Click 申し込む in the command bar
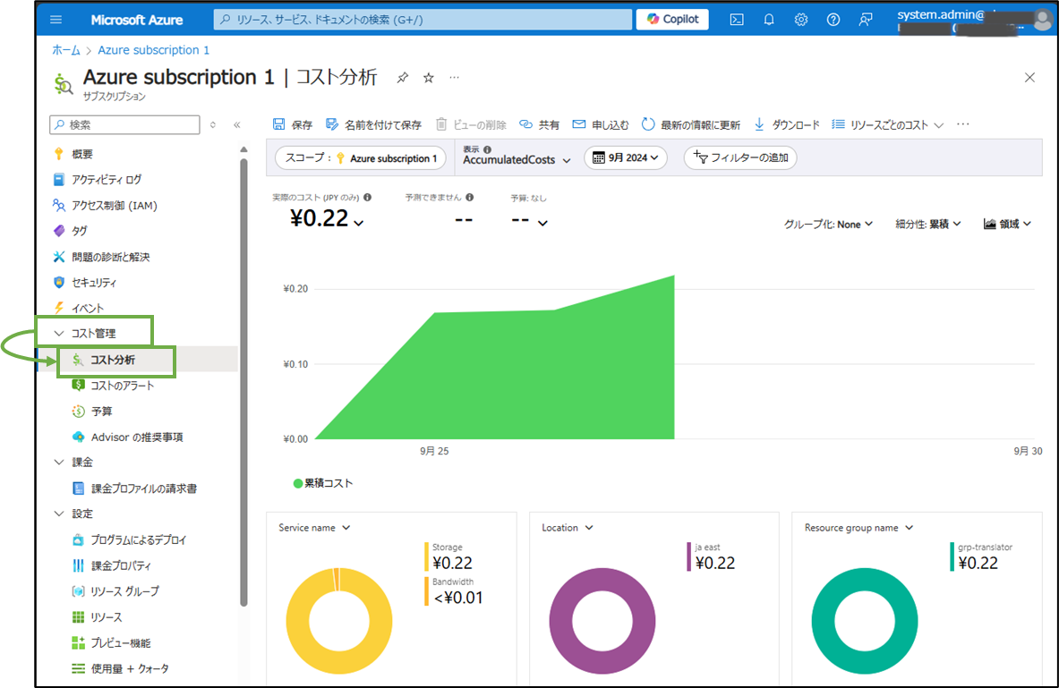 click(x=601, y=125)
